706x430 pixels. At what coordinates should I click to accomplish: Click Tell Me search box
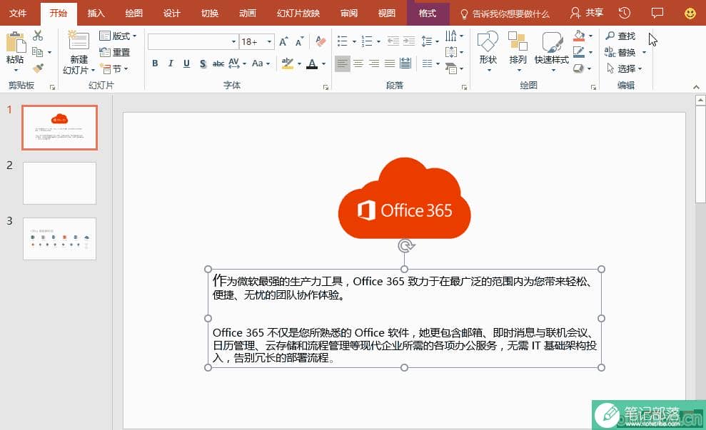pyautogui.click(x=504, y=14)
